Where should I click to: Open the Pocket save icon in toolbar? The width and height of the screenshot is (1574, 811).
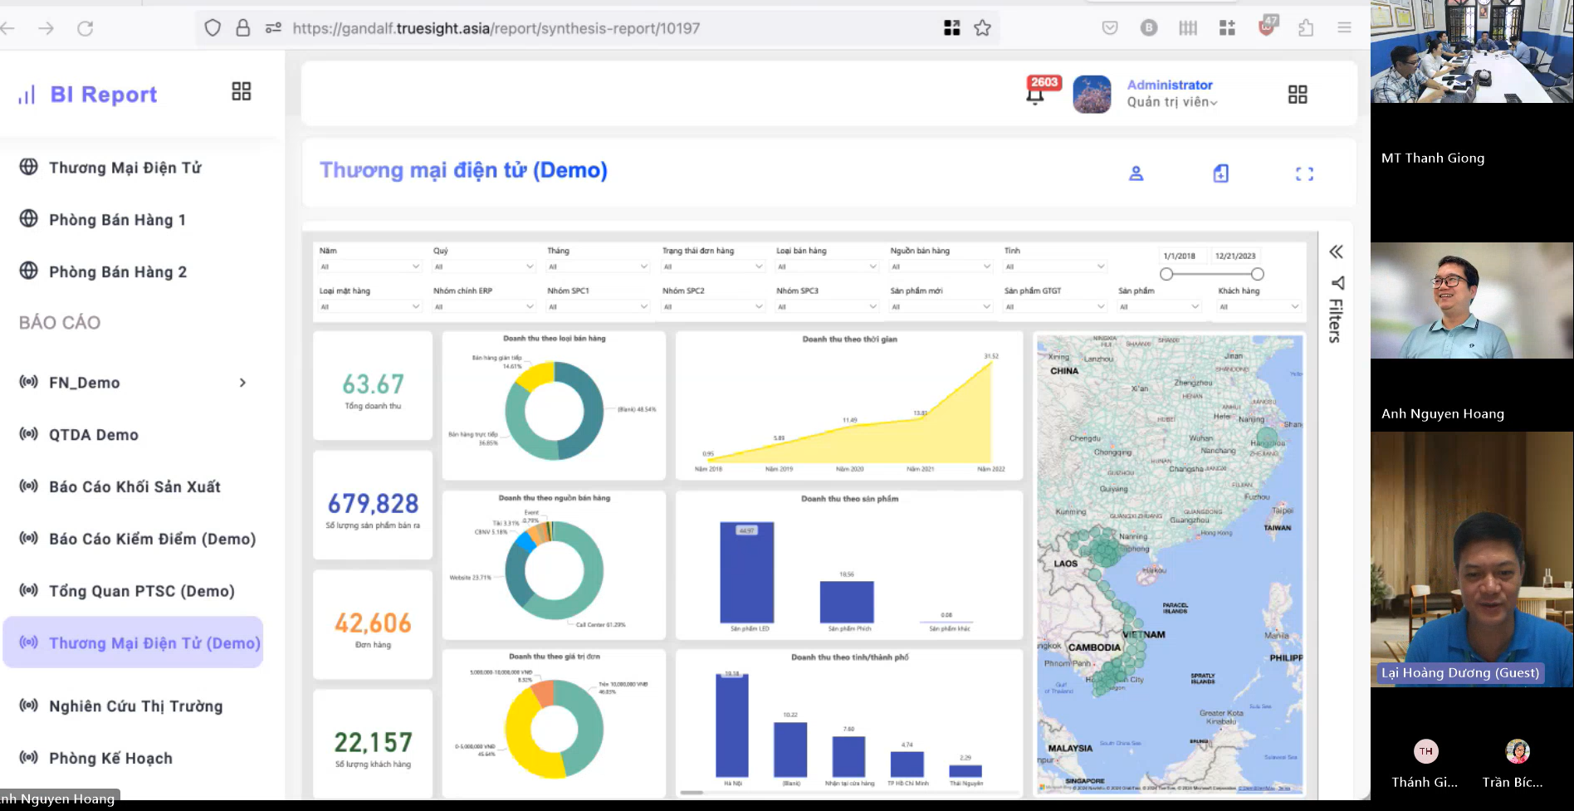(x=1110, y=28)
